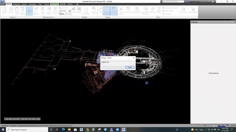Screen dimensions: 236x132
Task: Toggle the Quick Properties tool
Action: 106,11
